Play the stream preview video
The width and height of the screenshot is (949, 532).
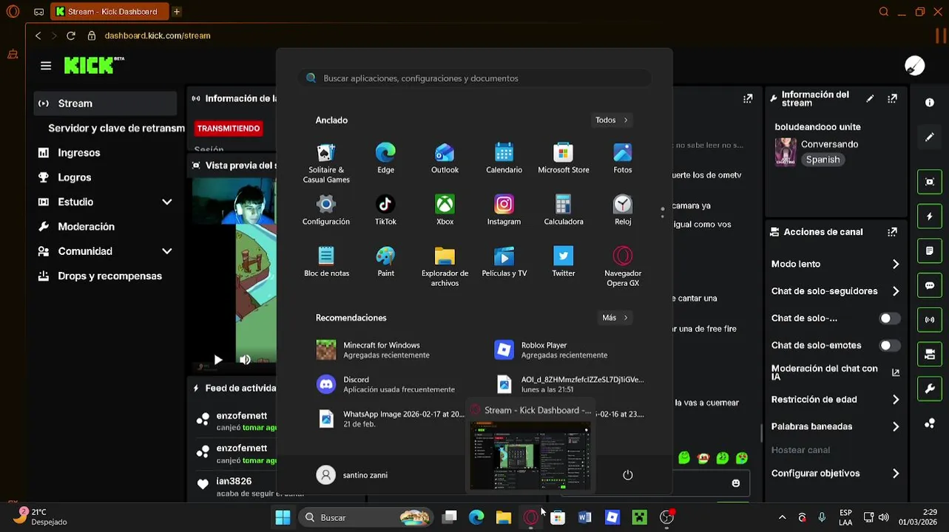[218, 360]
